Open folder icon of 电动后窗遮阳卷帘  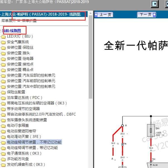[3, 132]
